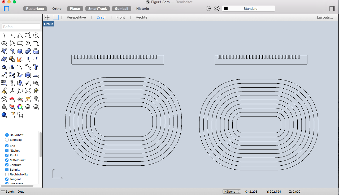Pick the Rectangle tool

click(20, 43)
